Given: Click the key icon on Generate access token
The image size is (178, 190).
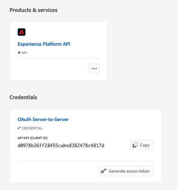Looking at the screenshot, I should coord(104,171).
